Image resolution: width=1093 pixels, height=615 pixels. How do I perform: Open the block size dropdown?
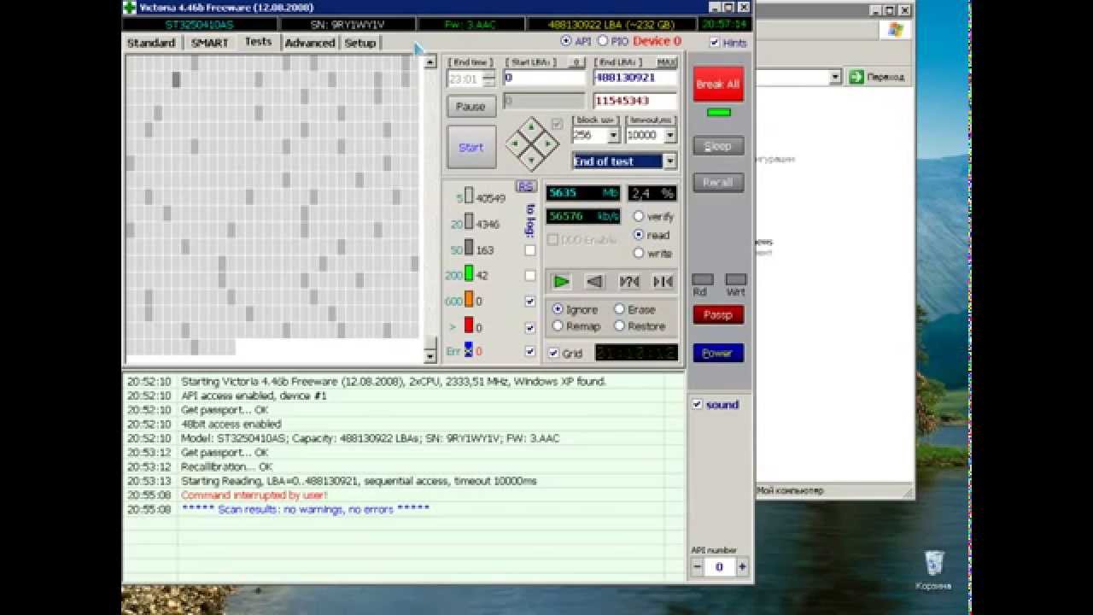click(x=613, y=135)
